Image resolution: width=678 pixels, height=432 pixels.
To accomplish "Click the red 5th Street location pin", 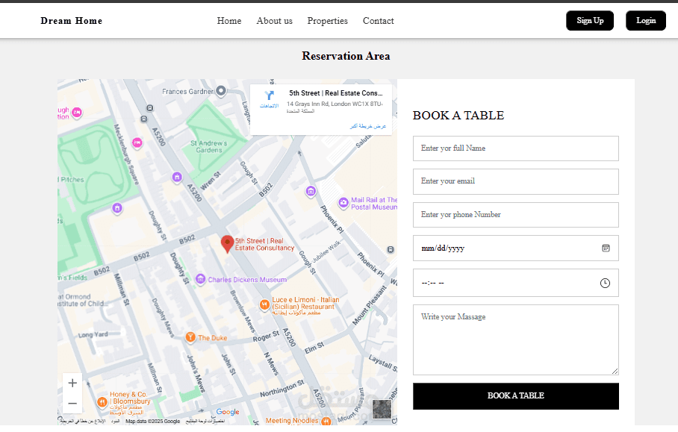I will coord(227,243).
